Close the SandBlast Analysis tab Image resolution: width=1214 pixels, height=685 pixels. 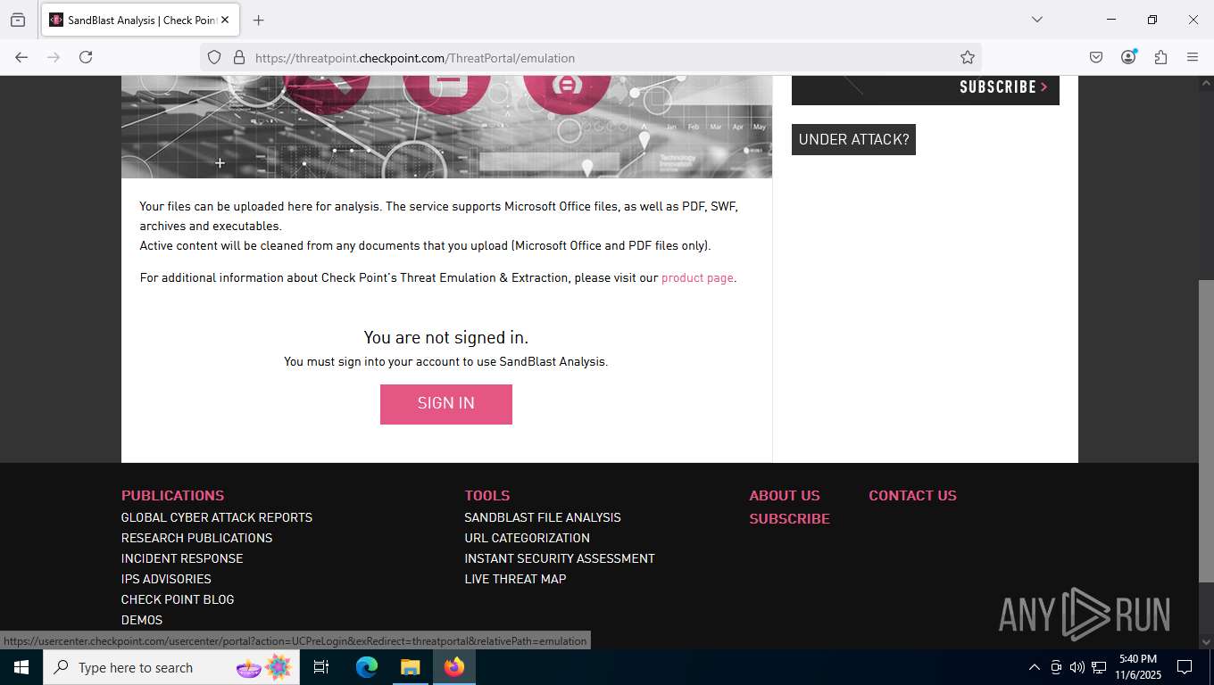(224, 20)
